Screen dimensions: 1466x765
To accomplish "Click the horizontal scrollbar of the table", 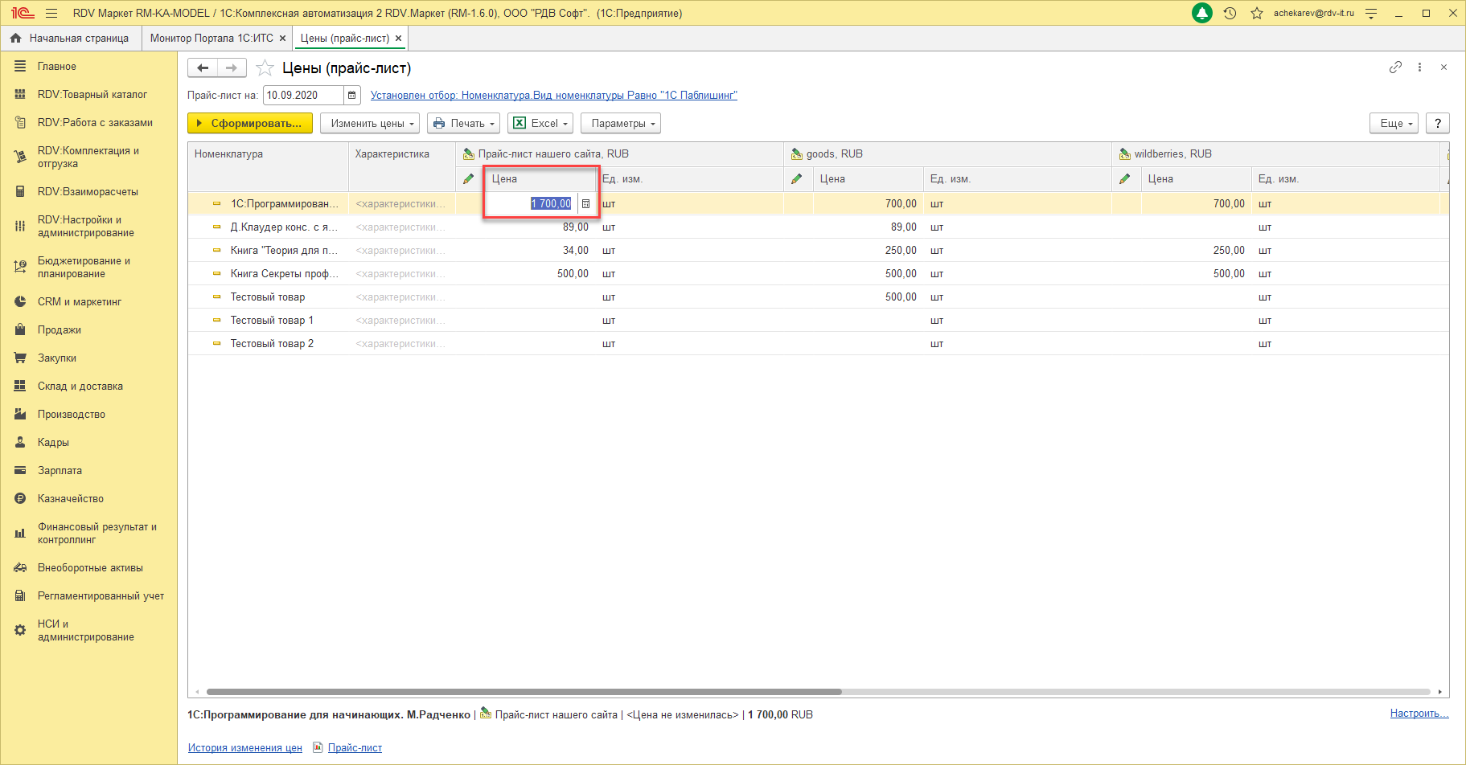I will [523, 691].
